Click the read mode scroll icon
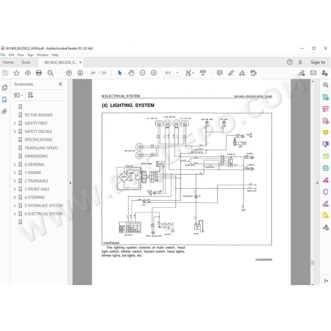The image size is (331, 331). [x=203, y=73]
